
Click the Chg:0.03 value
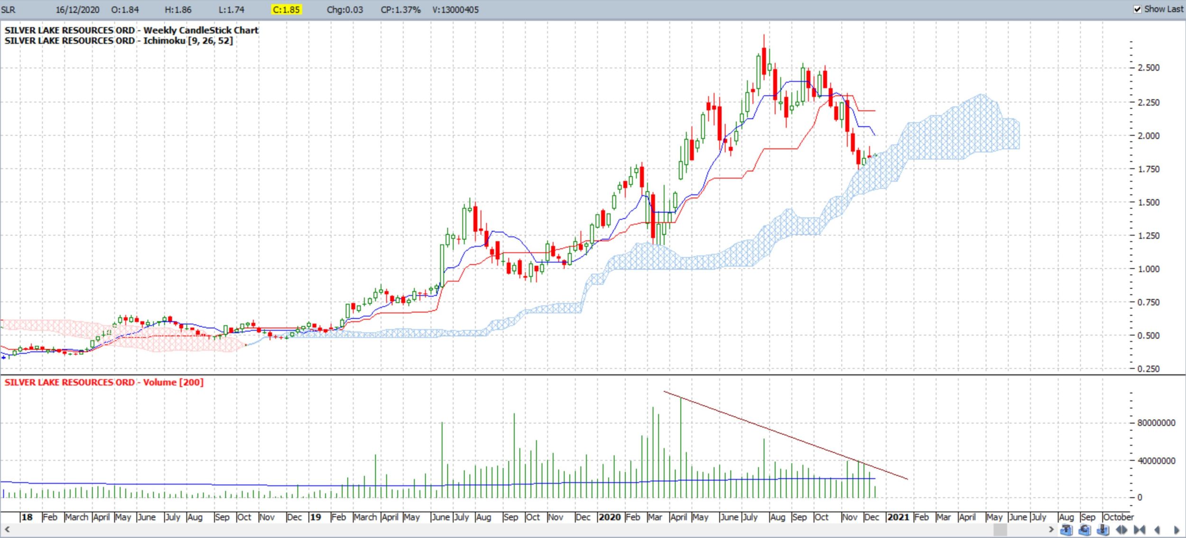click(345, 9)
